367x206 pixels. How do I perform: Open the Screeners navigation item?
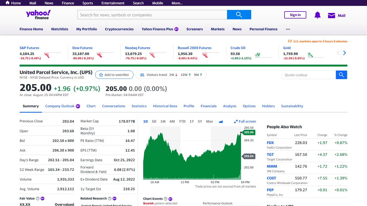pos(195,29)
